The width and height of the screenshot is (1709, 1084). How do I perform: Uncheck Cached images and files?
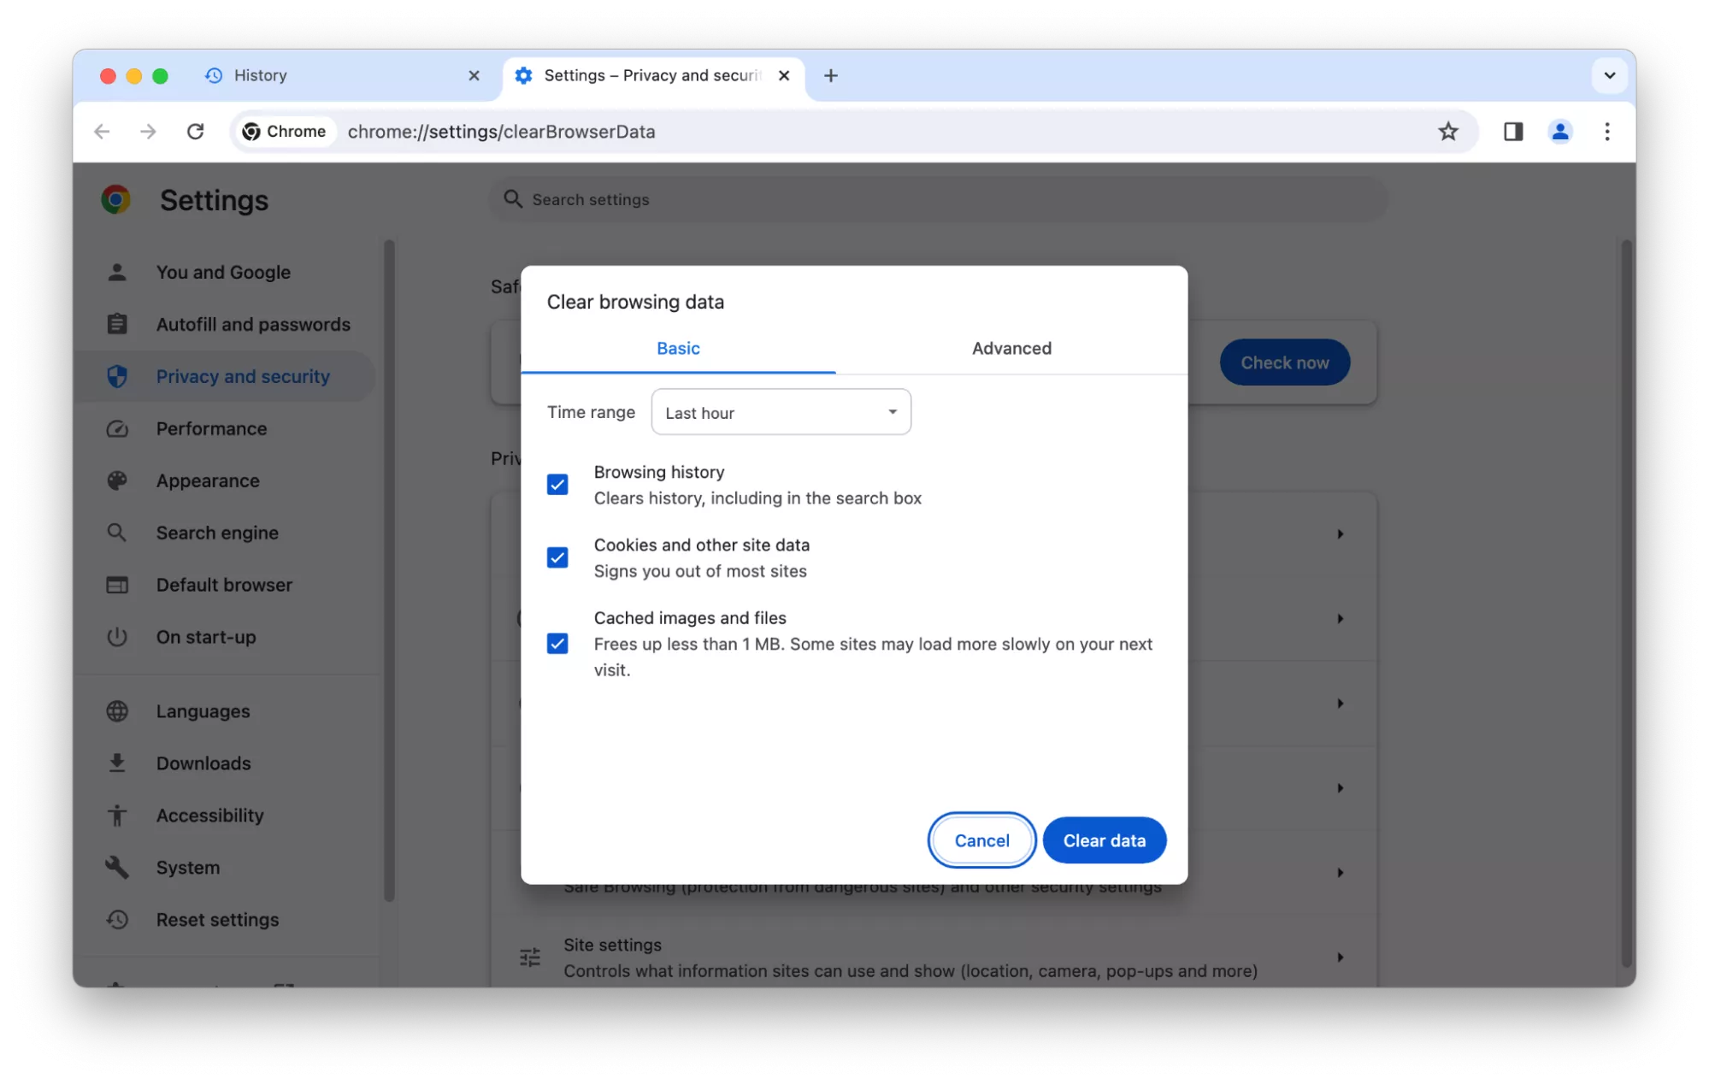(557, 644)
